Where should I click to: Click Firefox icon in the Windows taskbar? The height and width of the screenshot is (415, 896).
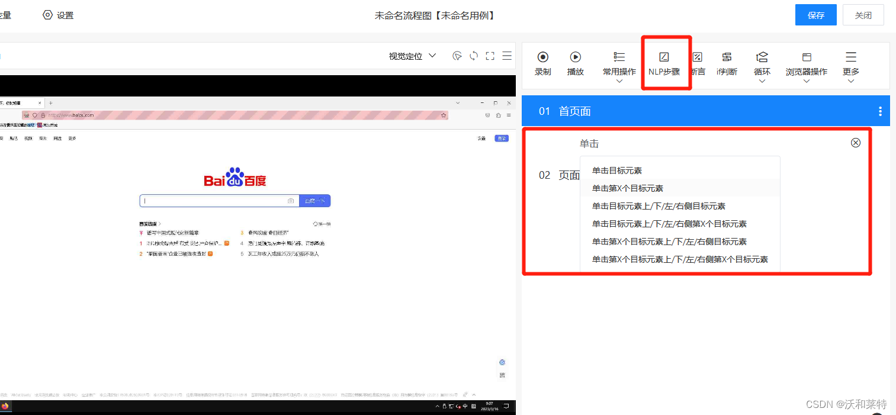(x=5, y=406)
